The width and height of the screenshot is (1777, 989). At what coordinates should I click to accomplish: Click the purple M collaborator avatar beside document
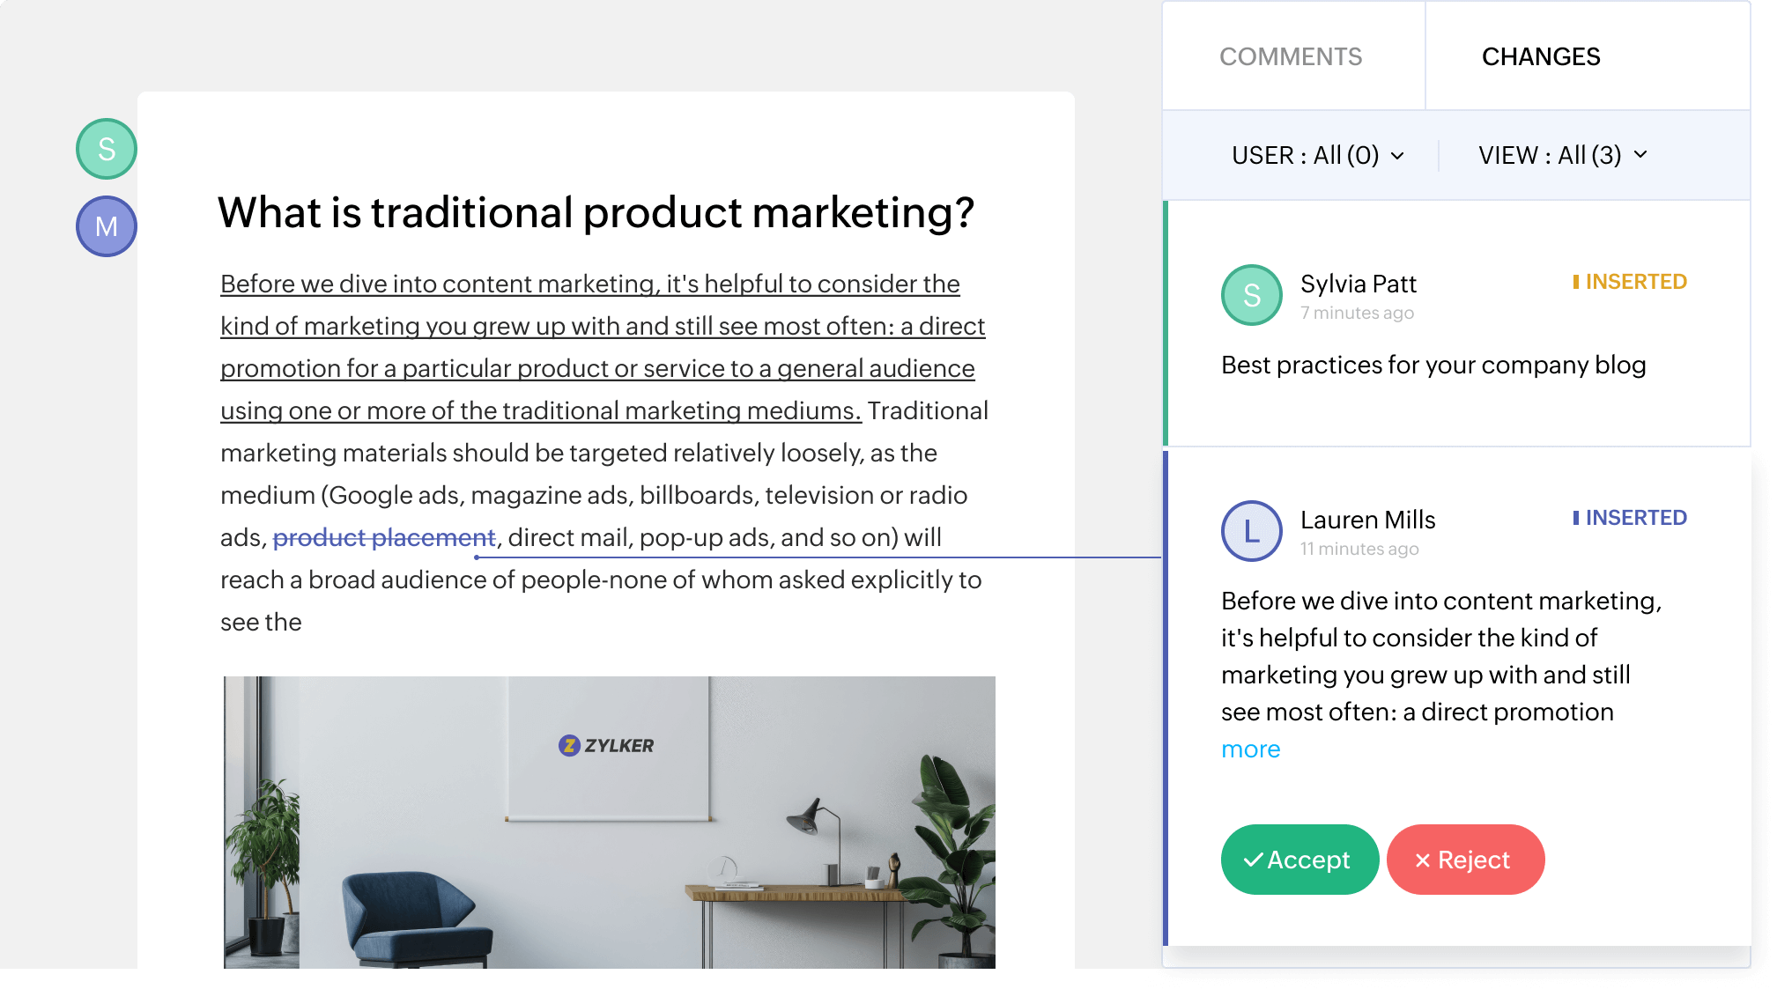(x=106, y=226)
